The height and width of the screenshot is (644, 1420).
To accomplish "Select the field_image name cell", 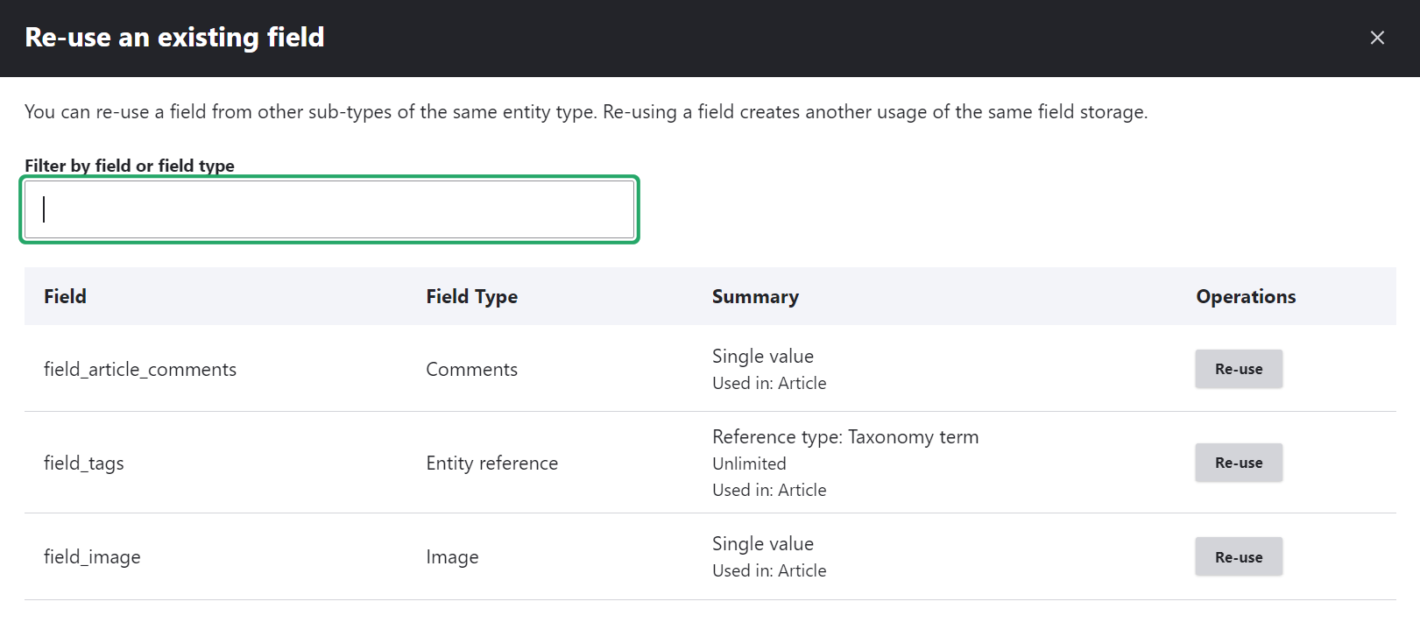I will click(92, 557).
